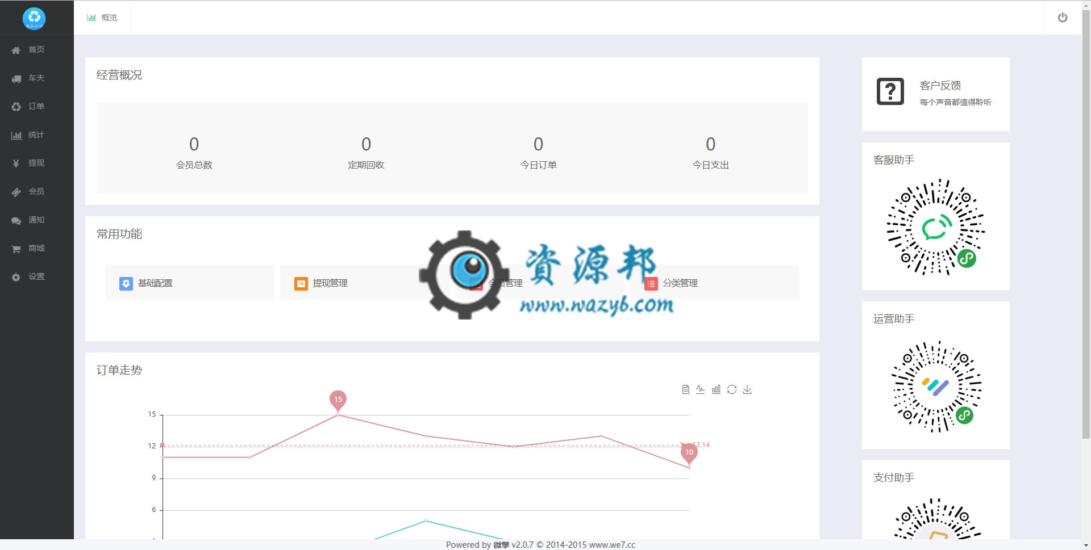This screenshot has height=550, width=1091.
Task: Click the home icon beside 首页
Action: point(16,50)
